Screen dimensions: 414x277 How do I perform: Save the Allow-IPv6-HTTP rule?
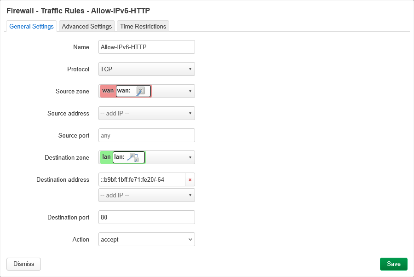pyautogui.click(x=393, y=264)
